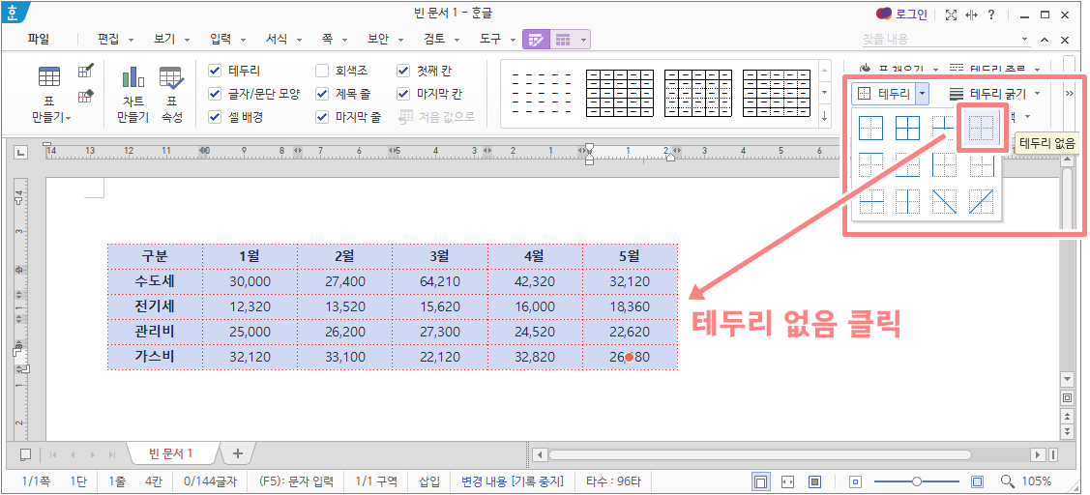Click the 차트 만들기 chart icon
The width and height of the screenshot is (1090, 495).
point(133,93)
